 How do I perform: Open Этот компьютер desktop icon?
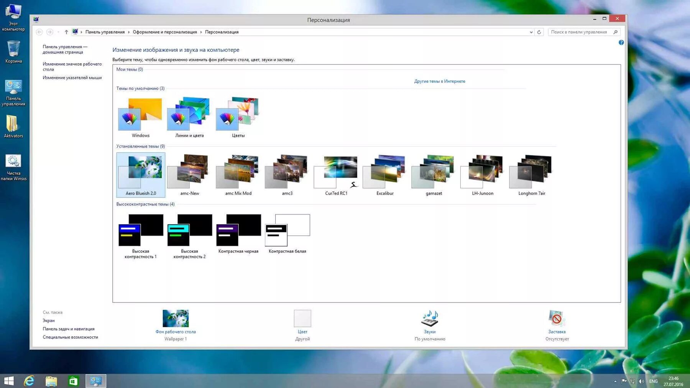[x=13, y=18]
